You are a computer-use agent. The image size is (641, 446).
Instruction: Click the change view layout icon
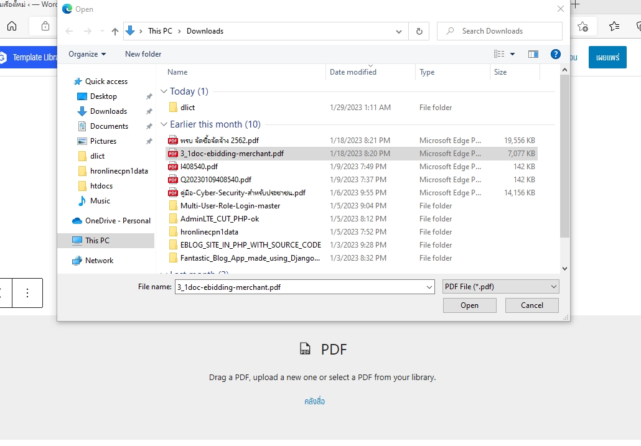click(499, 54)
